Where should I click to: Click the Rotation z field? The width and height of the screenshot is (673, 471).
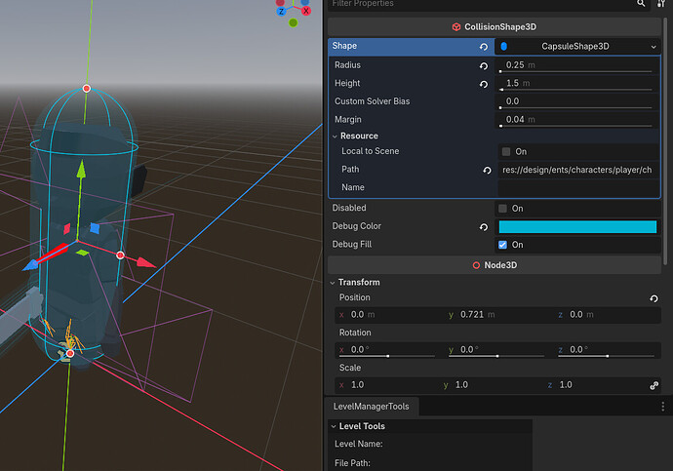(608, 350)
